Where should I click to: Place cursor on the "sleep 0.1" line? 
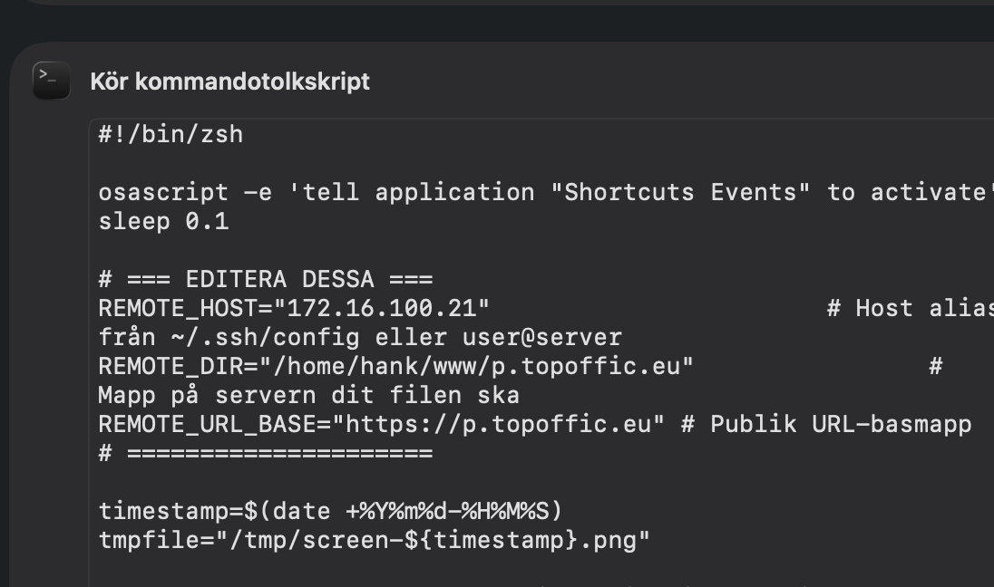coord(163,222)
